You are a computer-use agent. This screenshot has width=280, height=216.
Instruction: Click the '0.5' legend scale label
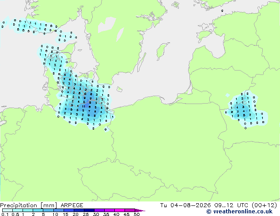coord(15,214)
